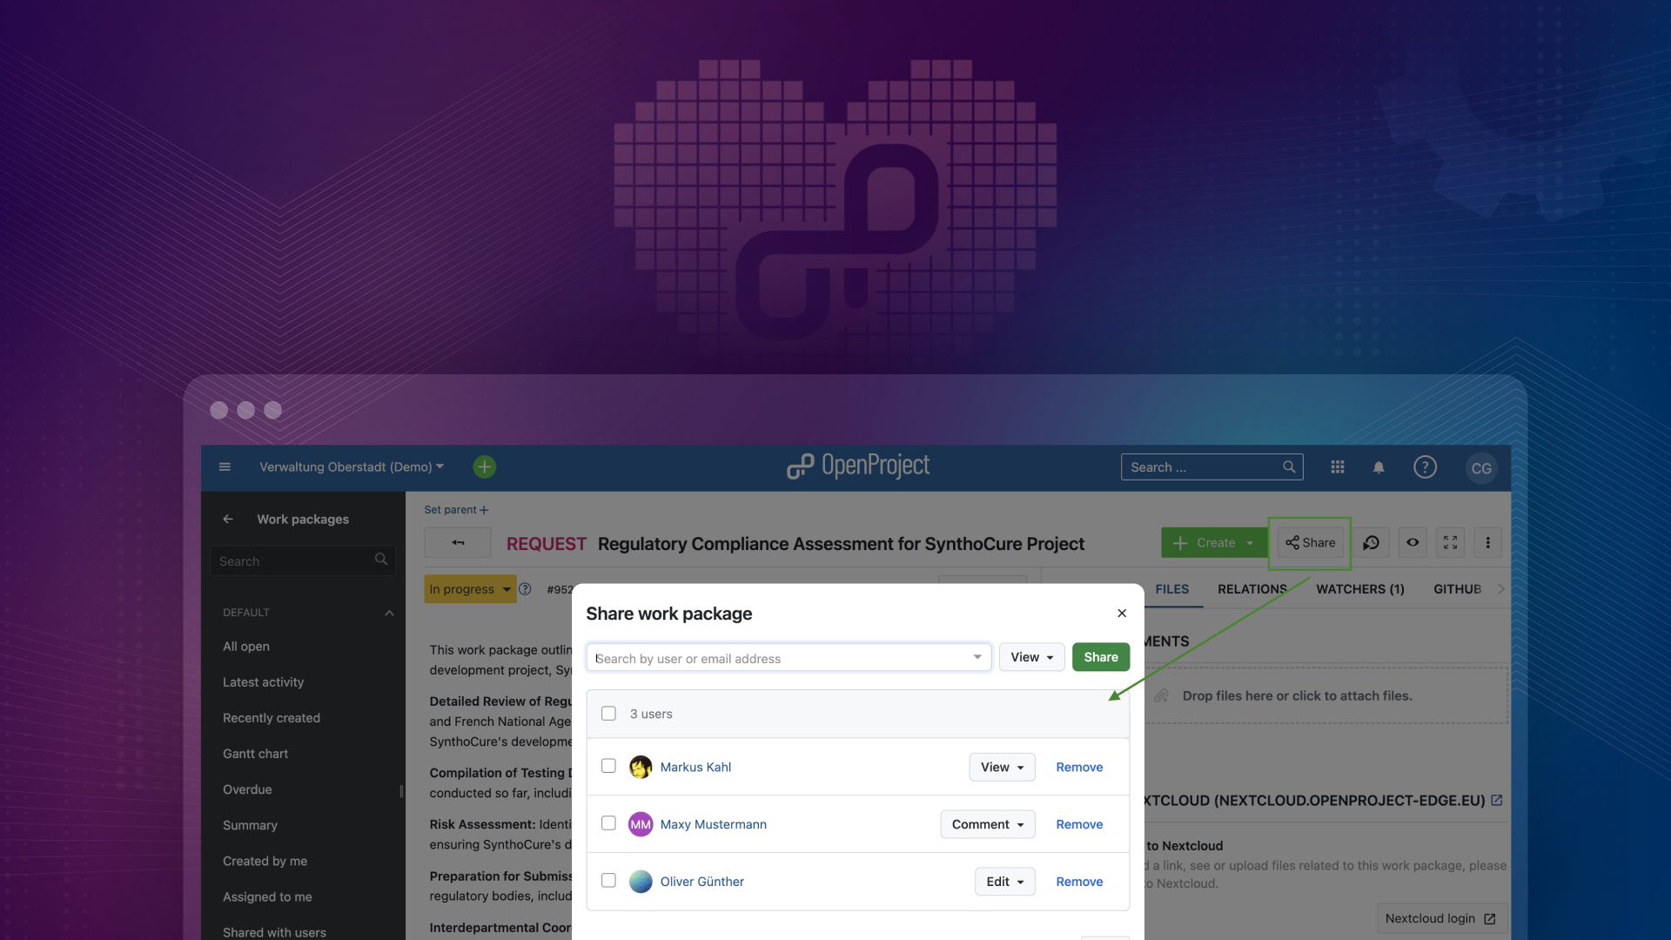Viewport: 1671px width, 940px height.
Task: Switch to the FILES tab
Action: point(1173,588)
